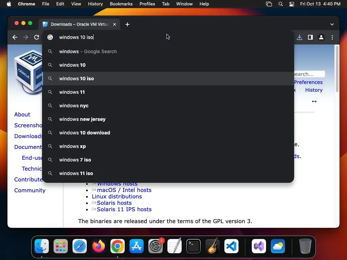Pick the 'windows 7 iso' suggestion
Viewport: 347px width, 260px height.
coord(168,160)
